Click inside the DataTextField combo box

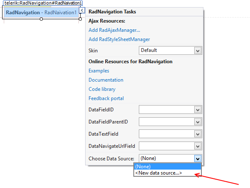pos(167,134)
